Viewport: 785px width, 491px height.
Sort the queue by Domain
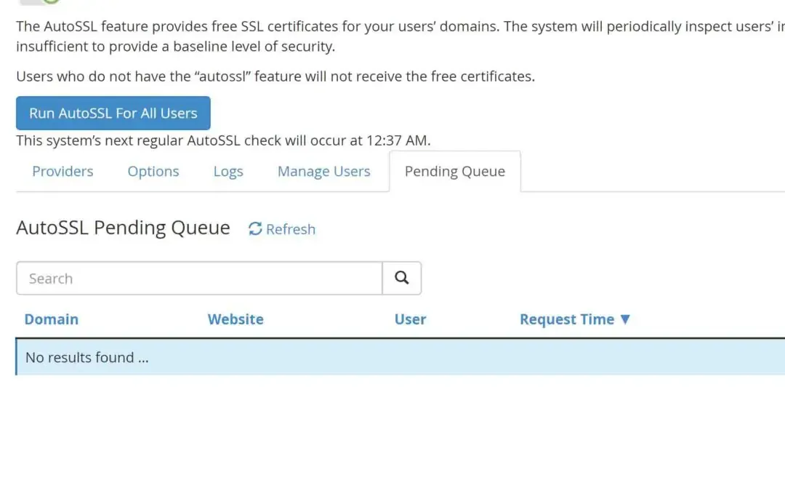click(51, 319)
